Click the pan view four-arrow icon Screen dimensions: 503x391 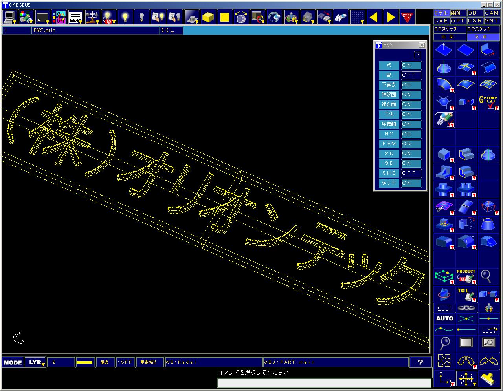(x=466, y=379)
